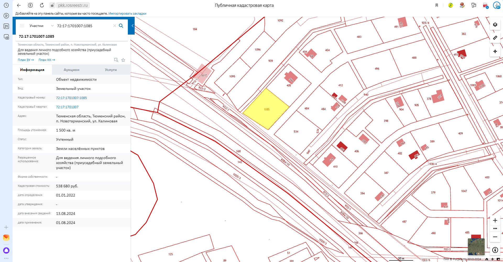Open the three-dots zoom options
The height and width of the screenshot is (262, 503).
coord(495,228)
